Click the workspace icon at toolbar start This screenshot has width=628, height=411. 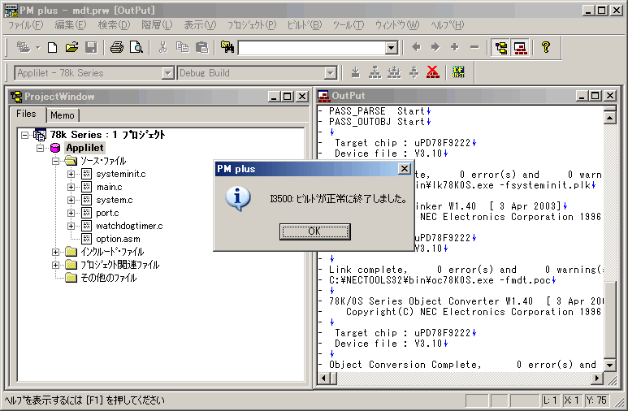pos(24,47)
